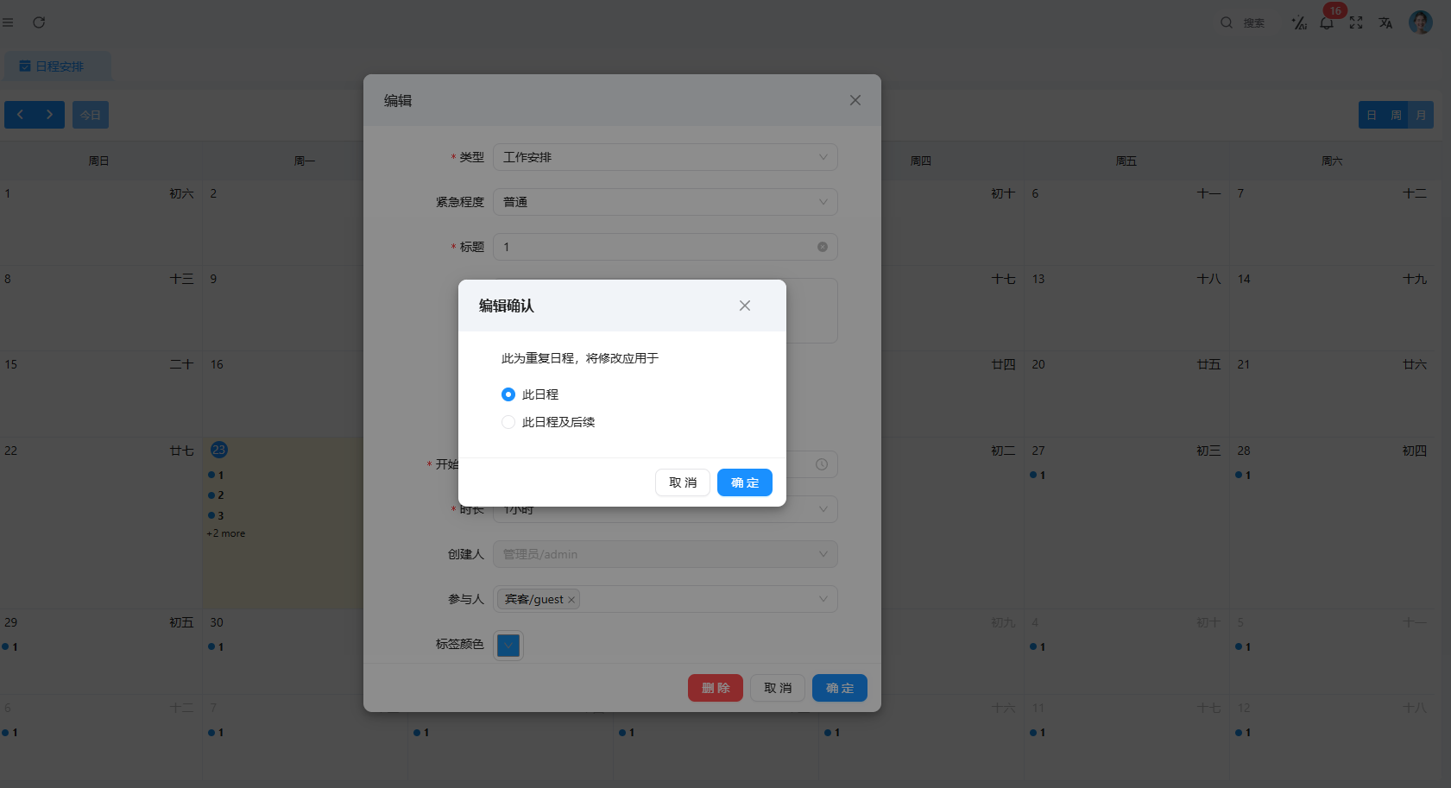Toggle the fullscreen icon
1451x788 pixels.
[x=1356, y=22]
